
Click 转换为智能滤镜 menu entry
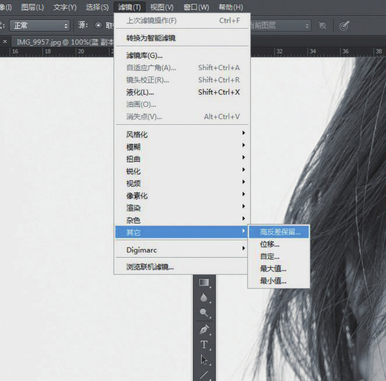tap(151, 38)
